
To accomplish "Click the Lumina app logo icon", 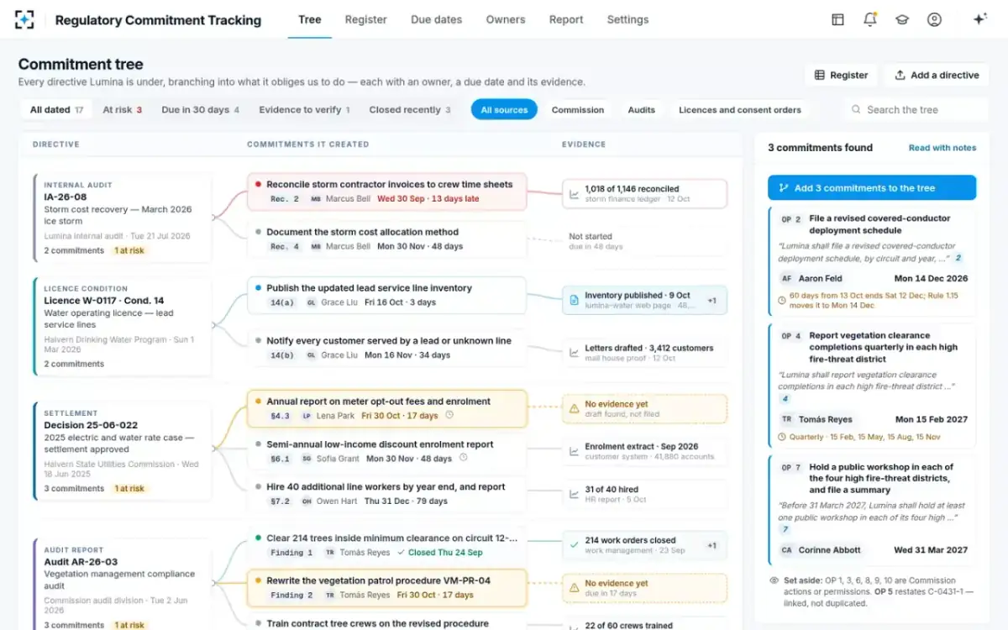I will point(25,19).
